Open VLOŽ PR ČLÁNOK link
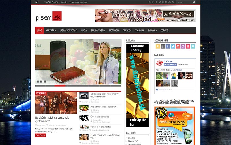This screenshot has width=231, height=145. point(51,2)
